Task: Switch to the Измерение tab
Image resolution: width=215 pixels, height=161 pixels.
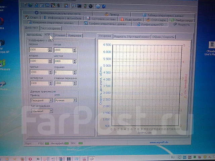Action: tap(75, 36)
